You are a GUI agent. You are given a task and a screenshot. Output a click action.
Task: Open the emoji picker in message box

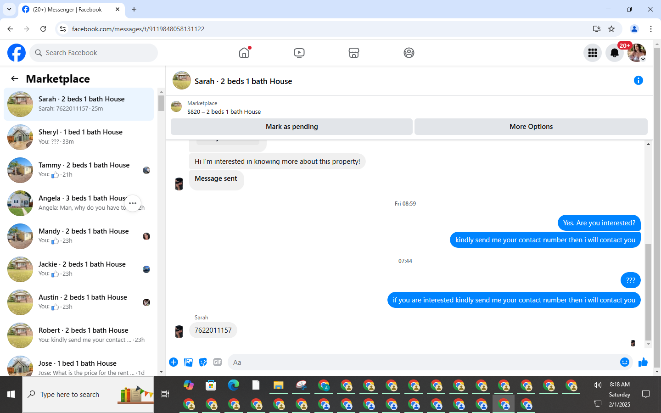625,362
